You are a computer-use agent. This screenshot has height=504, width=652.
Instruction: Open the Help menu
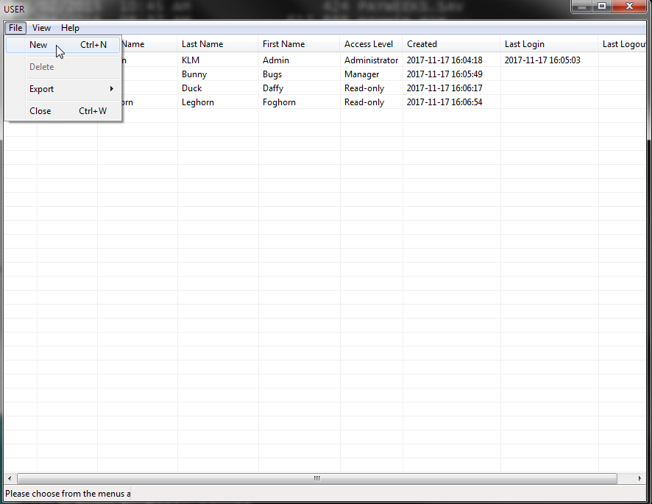pyautogui.click(x=70, y=28)
